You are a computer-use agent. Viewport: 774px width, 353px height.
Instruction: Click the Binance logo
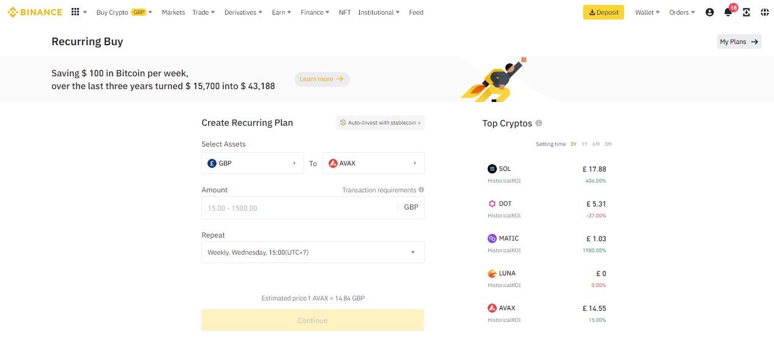coord(35,12)
